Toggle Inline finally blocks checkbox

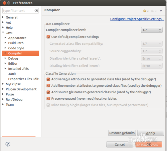48,105
